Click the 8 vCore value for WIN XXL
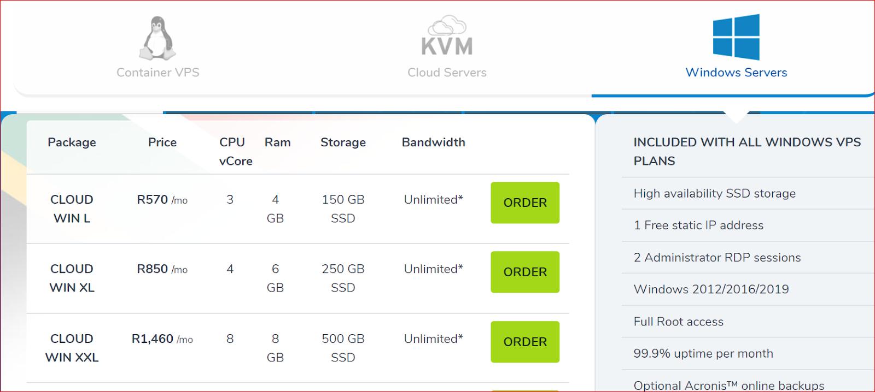 point(230,339)
